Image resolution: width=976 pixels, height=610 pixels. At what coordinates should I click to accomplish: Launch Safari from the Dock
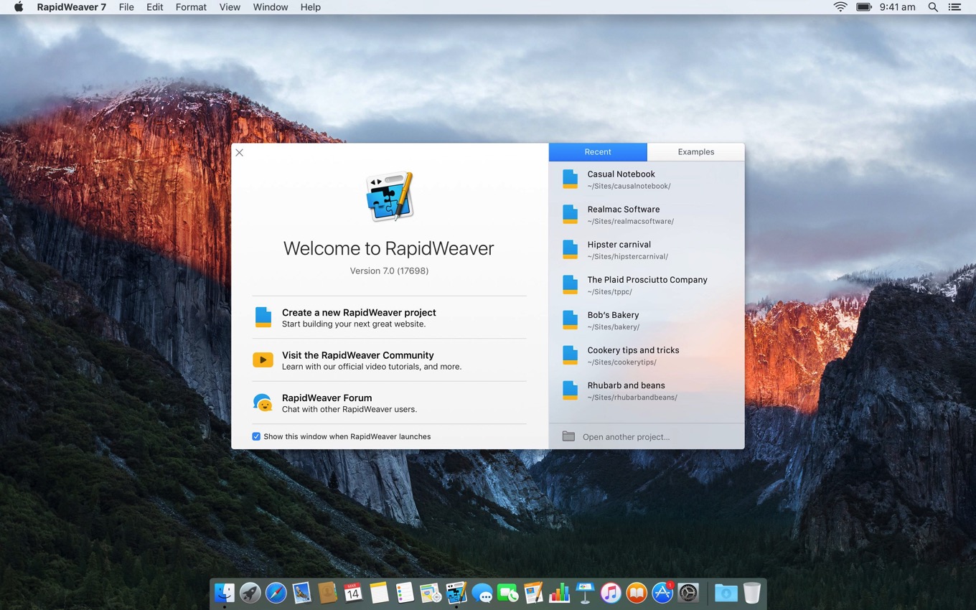(x=276, y=593)
